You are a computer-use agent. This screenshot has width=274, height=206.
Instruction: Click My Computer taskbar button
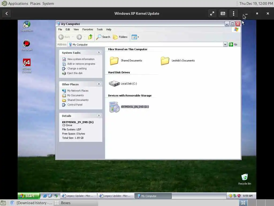coord(153,196)
